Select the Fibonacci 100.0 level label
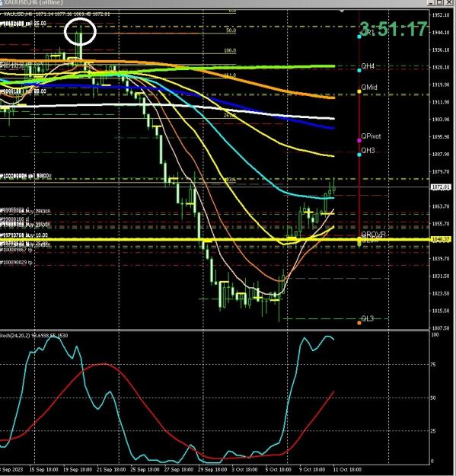456x476 pixels. (230, 51)
